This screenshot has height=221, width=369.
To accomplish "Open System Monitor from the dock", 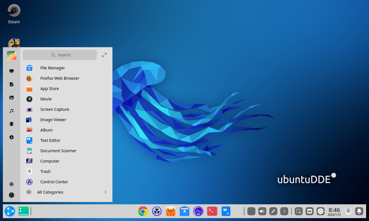I will pos(198,211).
